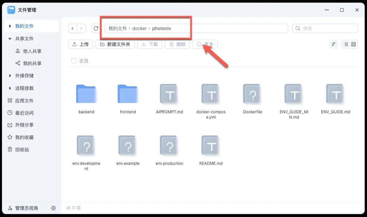Click the 删除 delete button

click(x=177, y=44)
